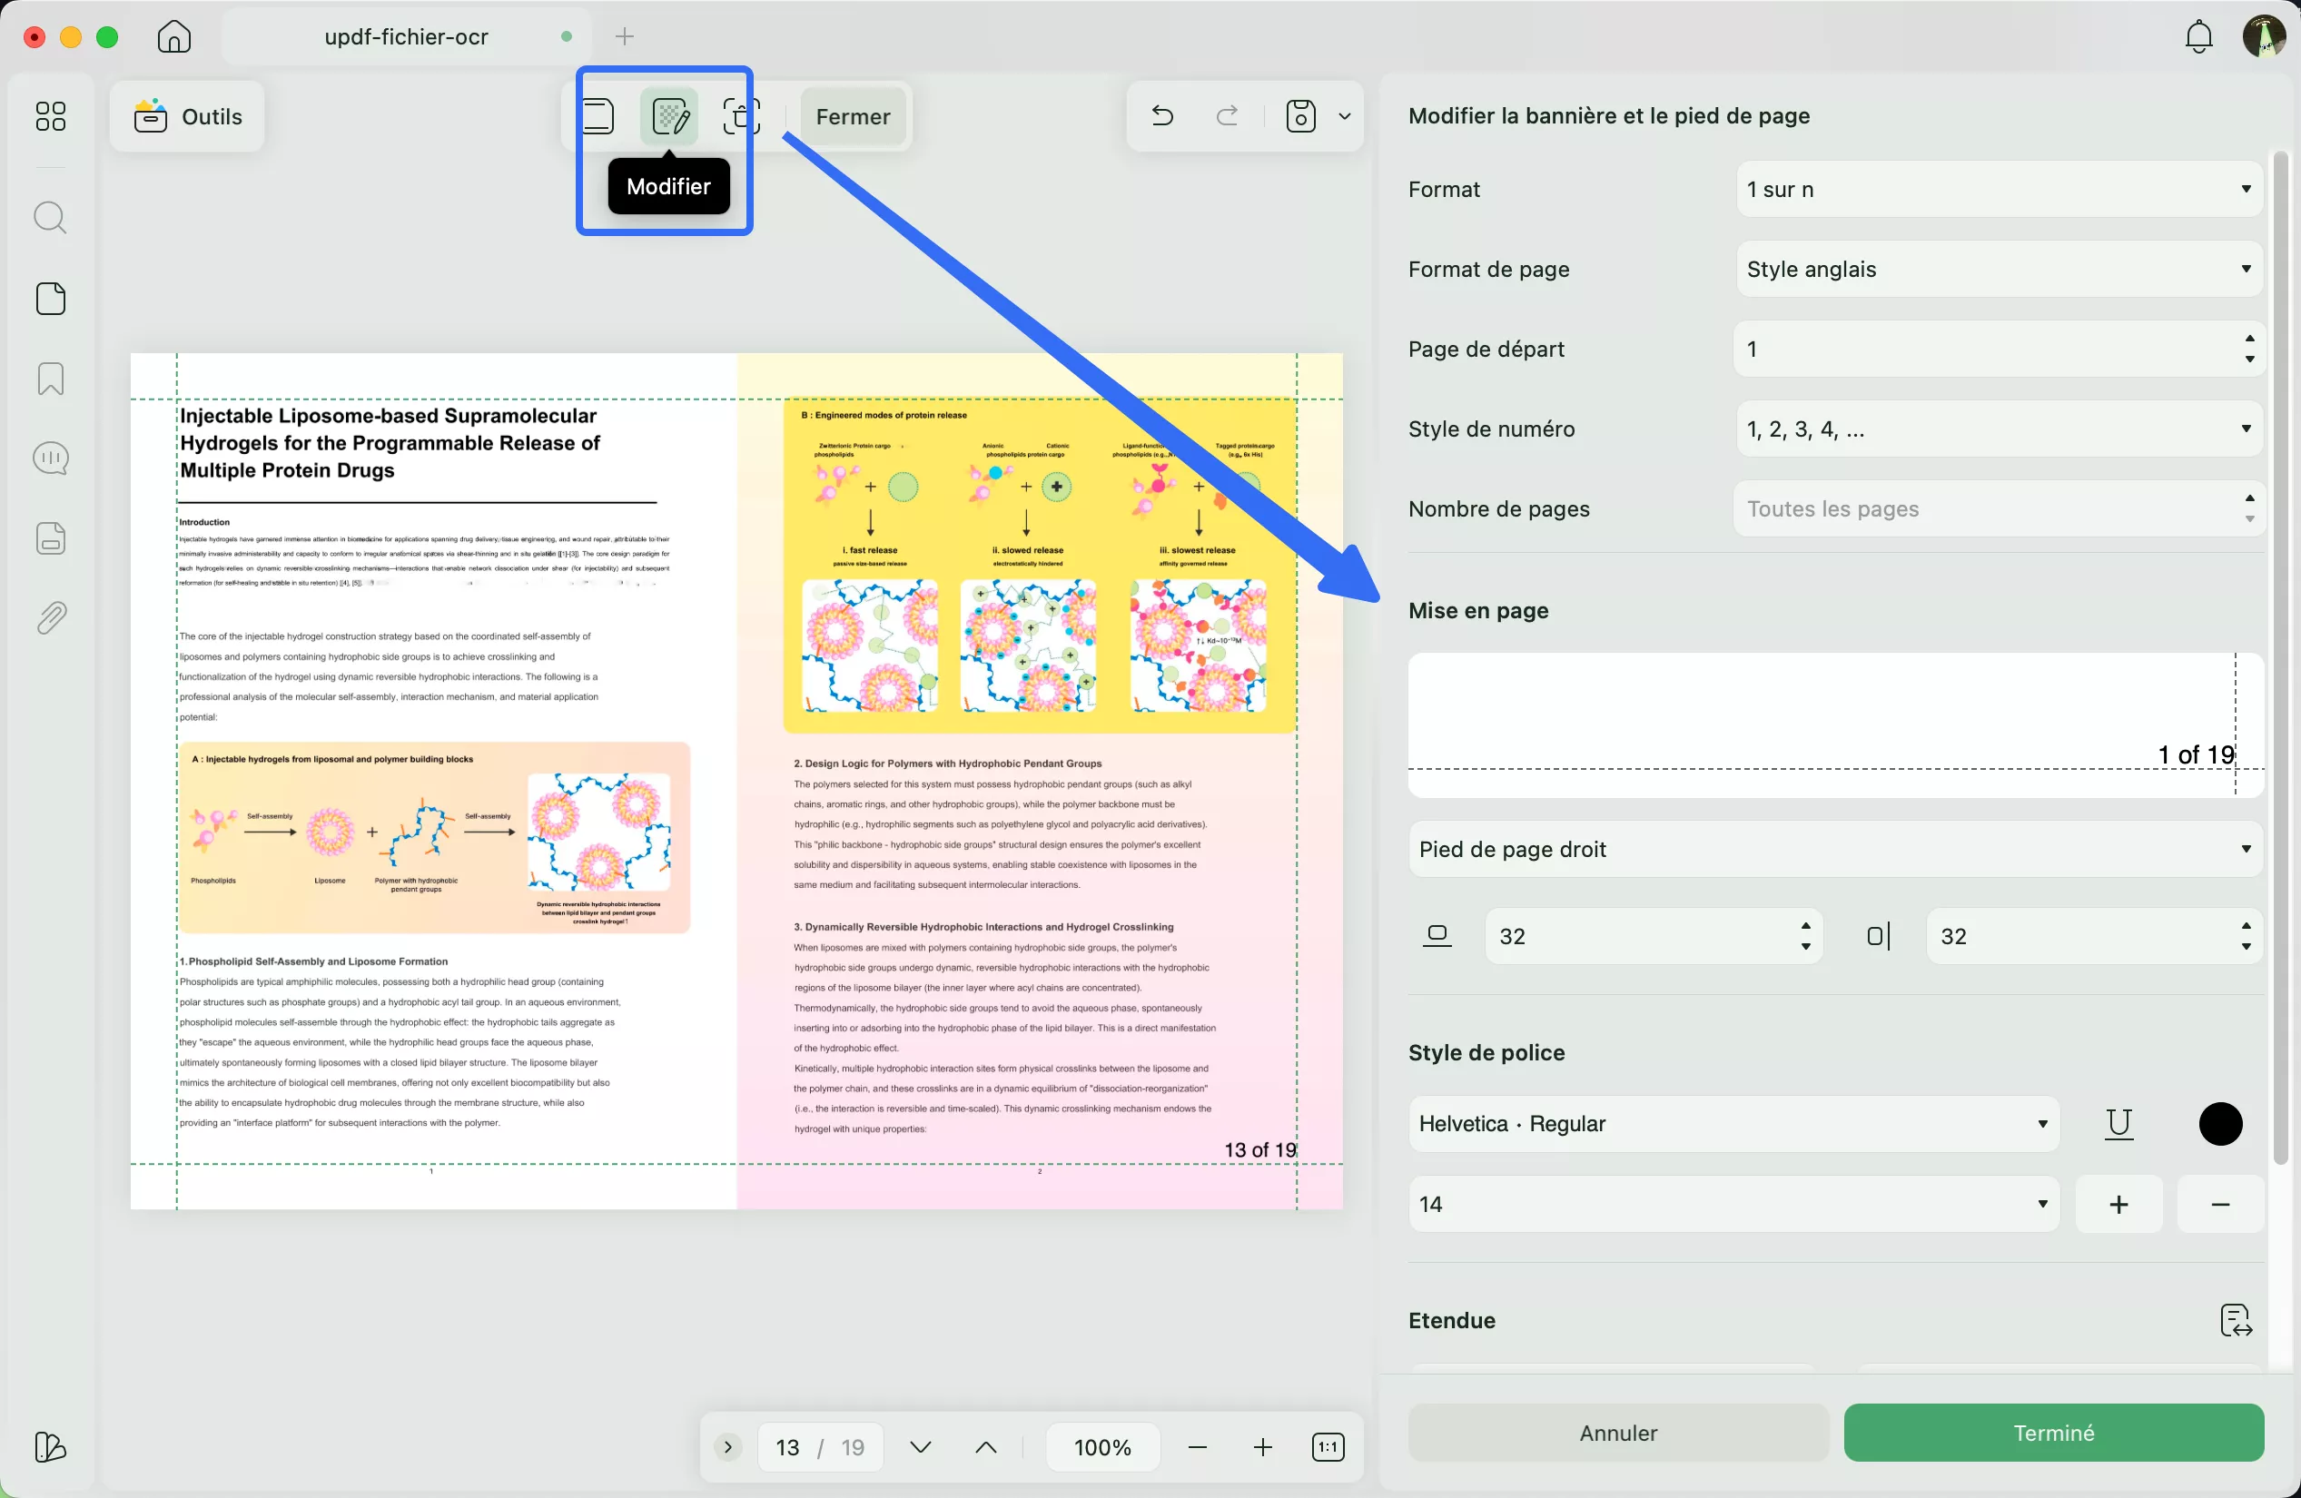Open the bookmarks panel in the sidebar

point(50,379)
